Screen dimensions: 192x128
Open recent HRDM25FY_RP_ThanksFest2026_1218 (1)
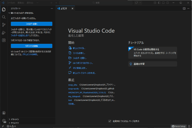tap(87, 92)
